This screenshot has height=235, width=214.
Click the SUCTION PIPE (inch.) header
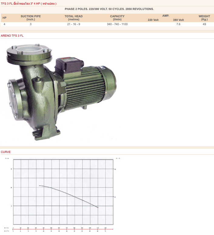31,18
